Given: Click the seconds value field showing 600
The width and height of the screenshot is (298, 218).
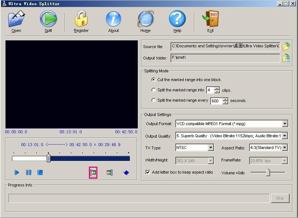Looking at the screenshot, I should click(217, 101).
